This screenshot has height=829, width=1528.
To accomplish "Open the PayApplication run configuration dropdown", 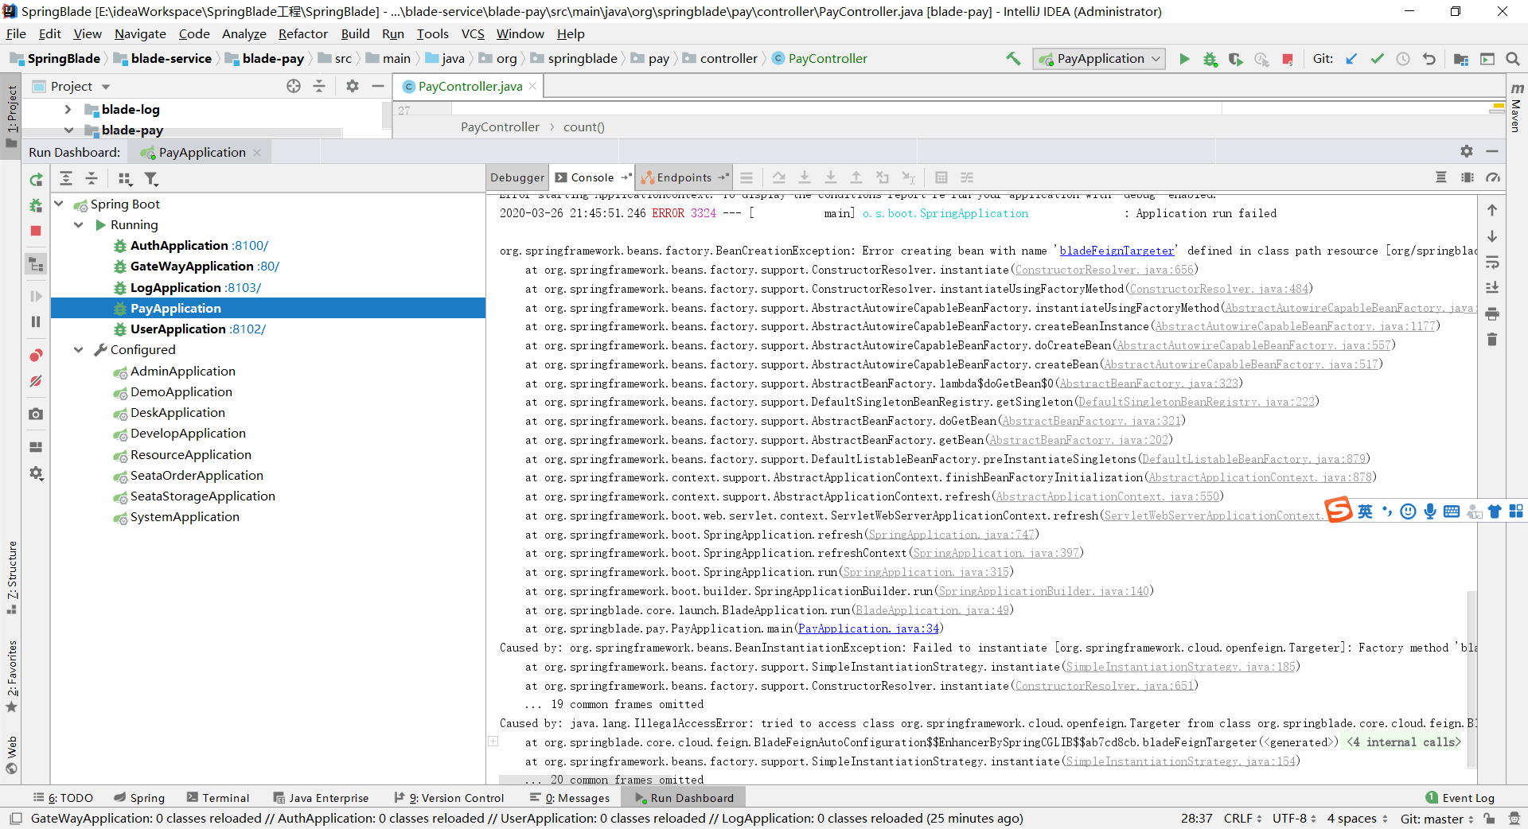I will click(x=1099, y=59).
